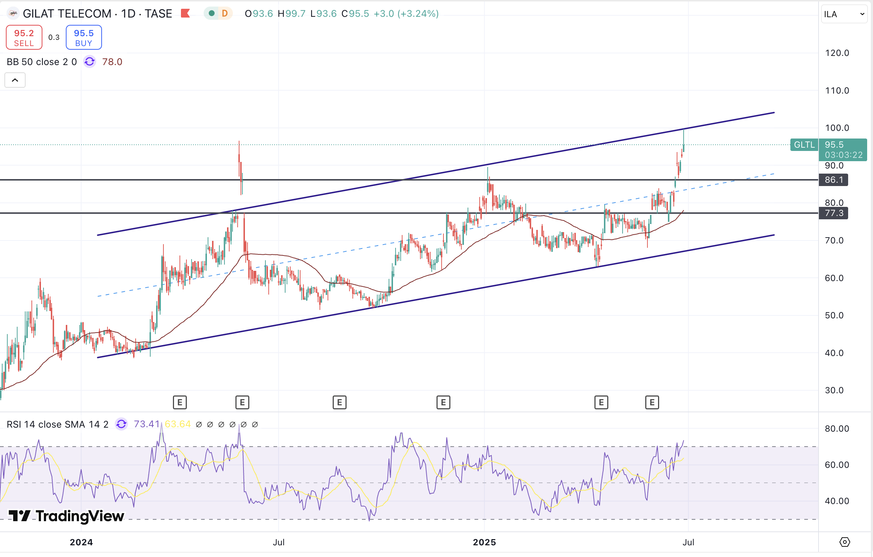
Task: Select the RSI 14 close indicator label
Action: (57, 424)
